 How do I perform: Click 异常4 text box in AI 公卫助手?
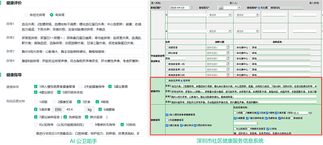click(x=82, y=61)
